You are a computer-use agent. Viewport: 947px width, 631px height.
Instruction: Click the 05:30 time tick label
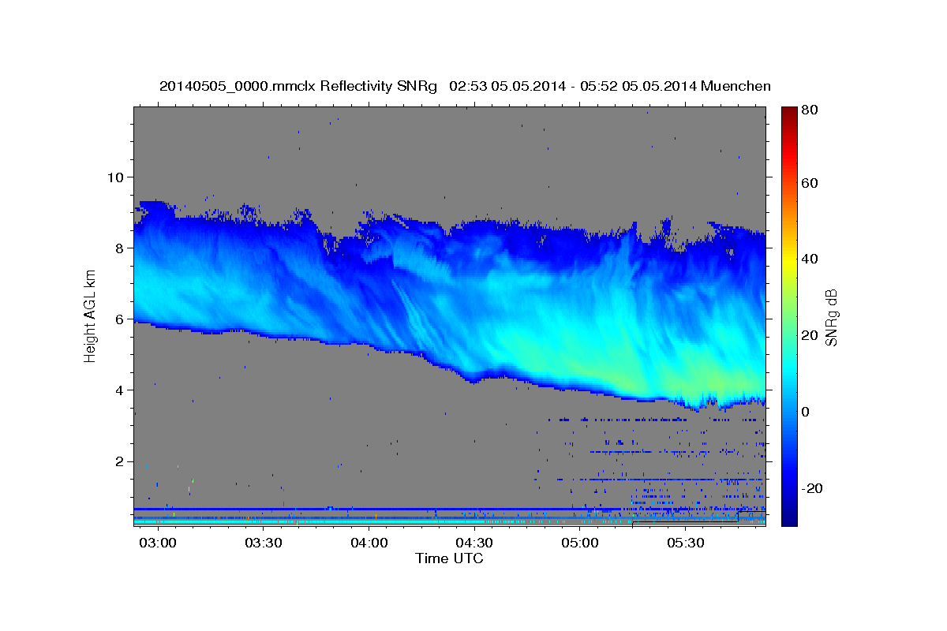click(x=686, y=544)
